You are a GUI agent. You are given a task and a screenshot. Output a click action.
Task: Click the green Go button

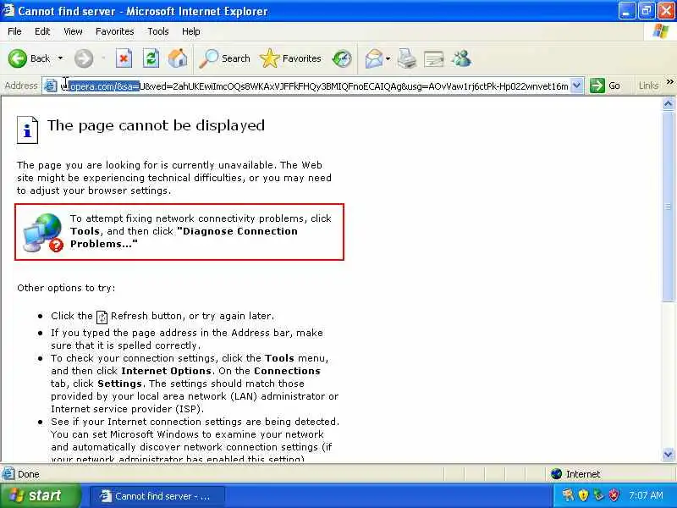(605, 86)
